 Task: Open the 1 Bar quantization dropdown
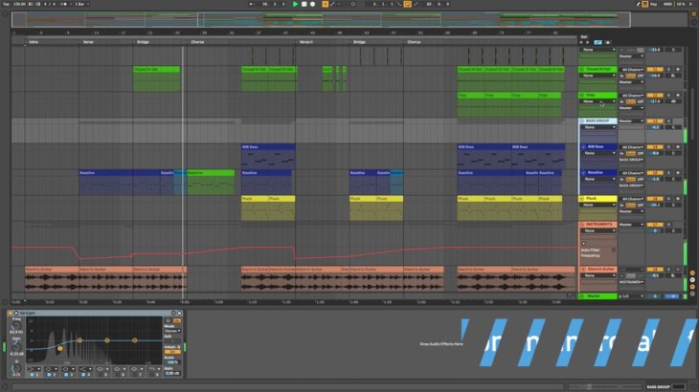tap(82, 4)
